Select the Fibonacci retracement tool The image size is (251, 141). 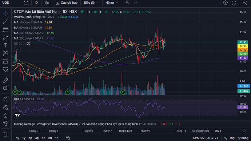pos(5,29)
